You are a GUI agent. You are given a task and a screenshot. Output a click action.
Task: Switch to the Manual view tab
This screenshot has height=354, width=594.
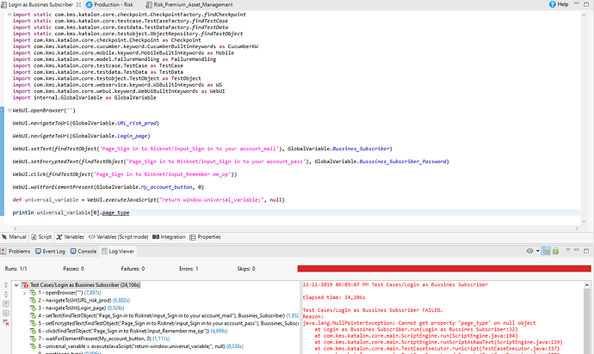tap(14, 237)
